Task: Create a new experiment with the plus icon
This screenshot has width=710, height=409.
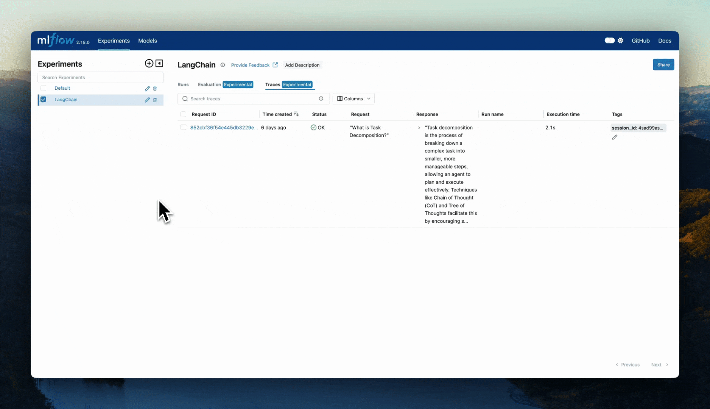Action: coord(149,64)
